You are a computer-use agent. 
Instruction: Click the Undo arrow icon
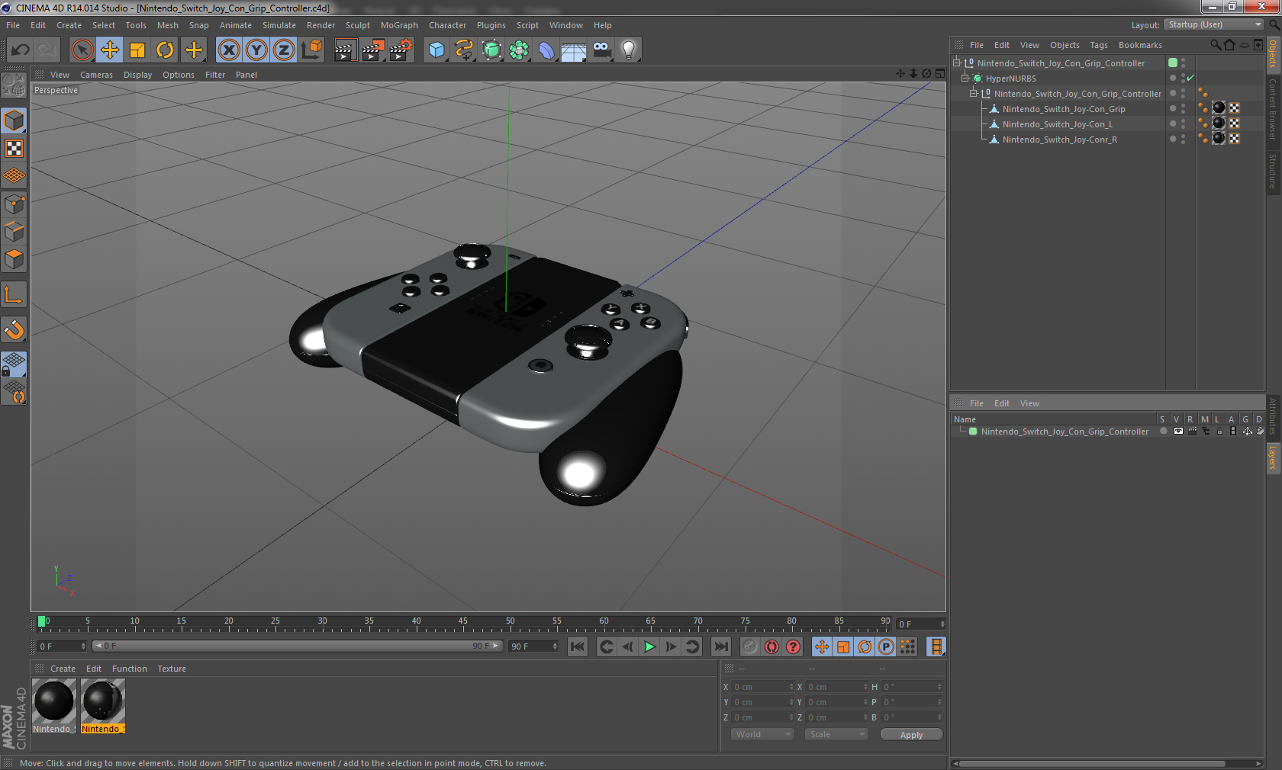(x=21, y=50)
